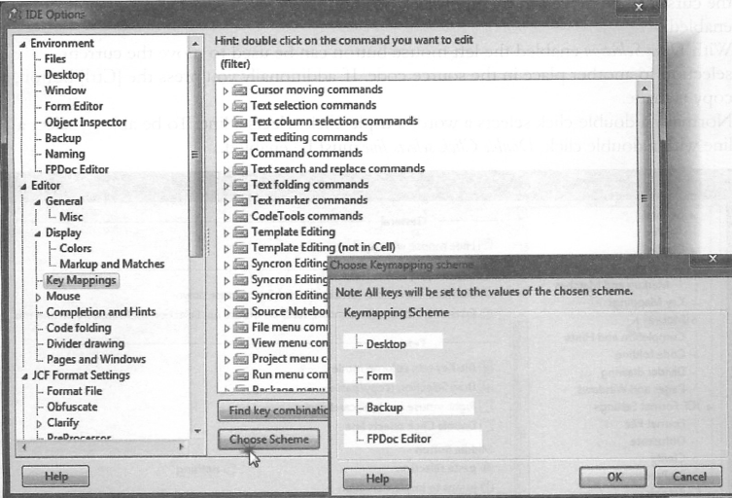This screenshot has height=498, width=732.
Task: Click the Text marker commands folder icon
Action: (240, 200)
